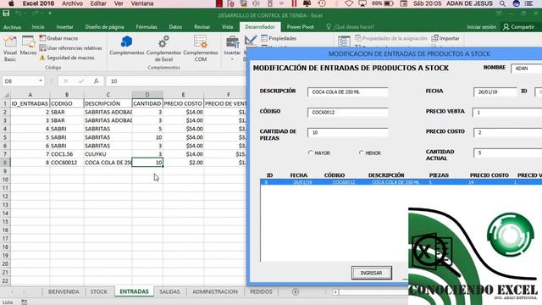Open the Ventana menu in the menu bar
542x305 pixels.
tap(142, 3)
